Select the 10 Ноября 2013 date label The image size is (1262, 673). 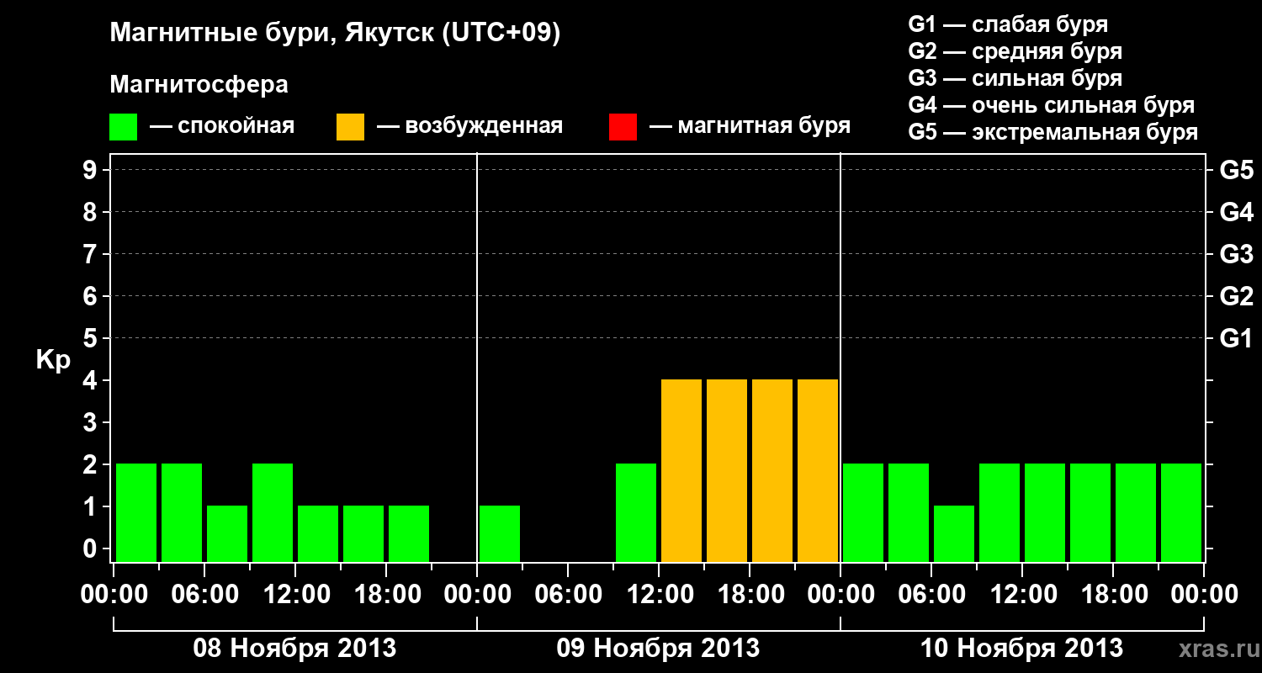pos(1021,649)
